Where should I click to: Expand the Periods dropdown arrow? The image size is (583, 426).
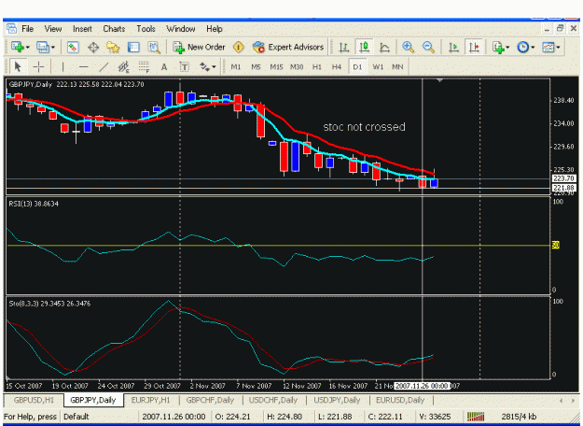[534, 48]
